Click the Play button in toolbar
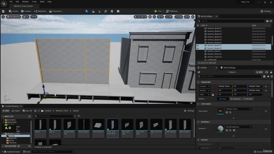 [158, 11]
